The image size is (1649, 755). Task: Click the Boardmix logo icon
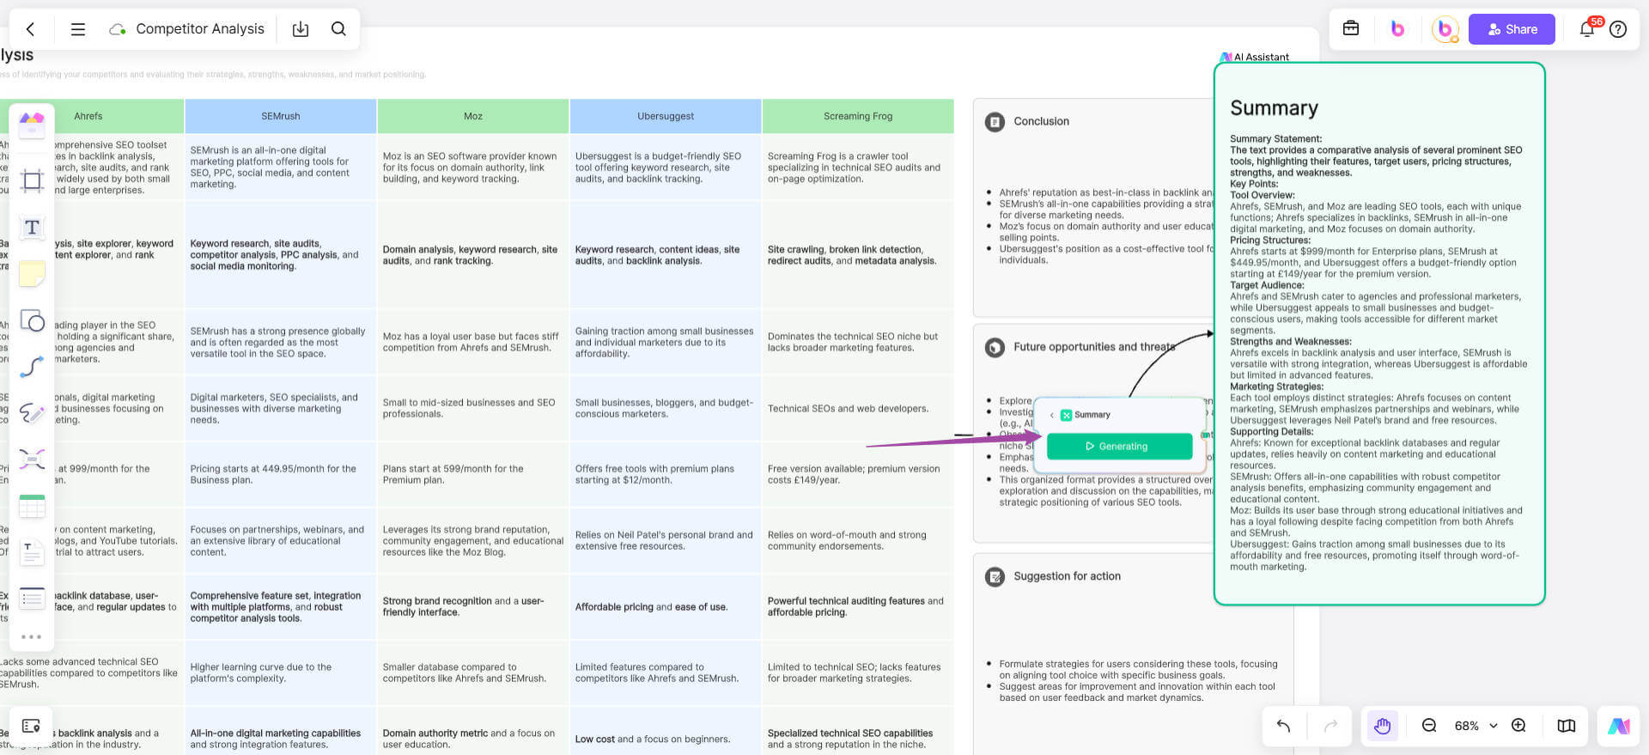[1397, 28]
